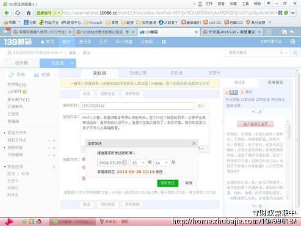Collapse the 特色应用 section
Viewport: 301px width, 226px height.
[x=5, y=167]
